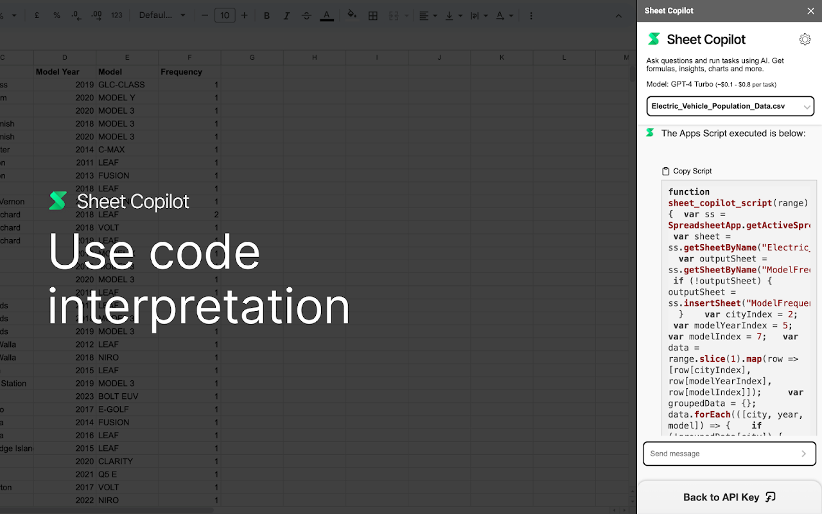Toggle strikethrough formatting
This screenshot has width=822, height=514.
pos(306,15)
